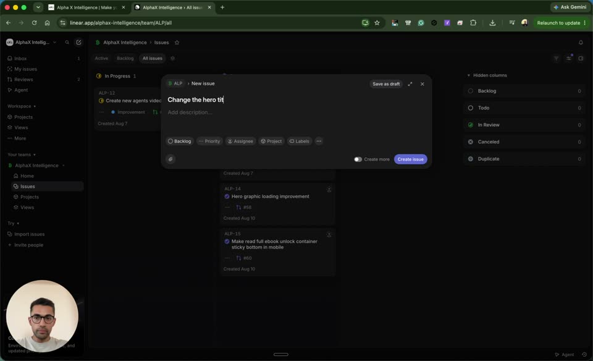Open the Priority selector
This screenshot has width=593, height=361.
click(209, 141)
